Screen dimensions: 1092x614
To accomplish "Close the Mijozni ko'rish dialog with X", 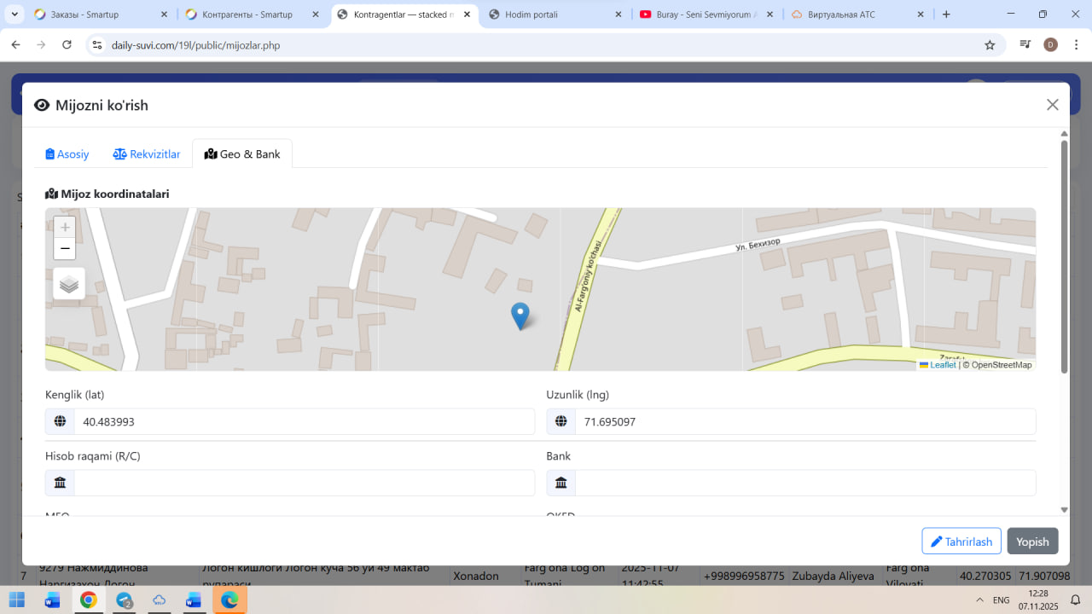I will click(1052, 105).
